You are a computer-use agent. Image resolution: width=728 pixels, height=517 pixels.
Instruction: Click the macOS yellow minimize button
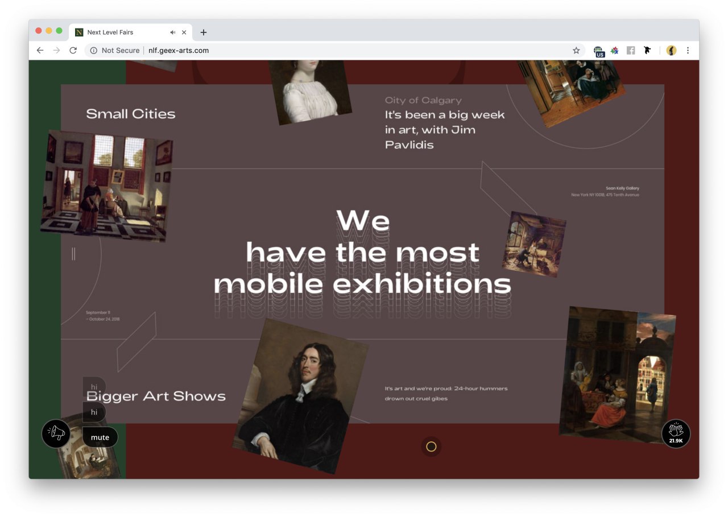coord(49,31)
